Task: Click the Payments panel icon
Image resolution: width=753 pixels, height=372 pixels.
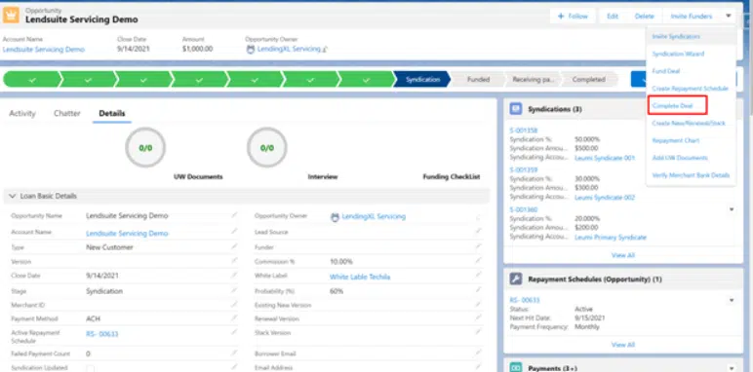Action: coord(516,368)
